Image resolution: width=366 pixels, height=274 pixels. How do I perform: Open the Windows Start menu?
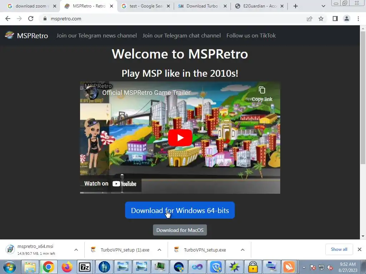(9, 267)
